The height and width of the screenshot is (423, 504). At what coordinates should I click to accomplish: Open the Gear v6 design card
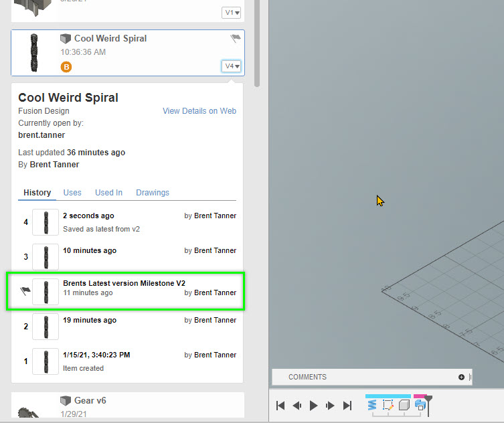pos(128,405)
